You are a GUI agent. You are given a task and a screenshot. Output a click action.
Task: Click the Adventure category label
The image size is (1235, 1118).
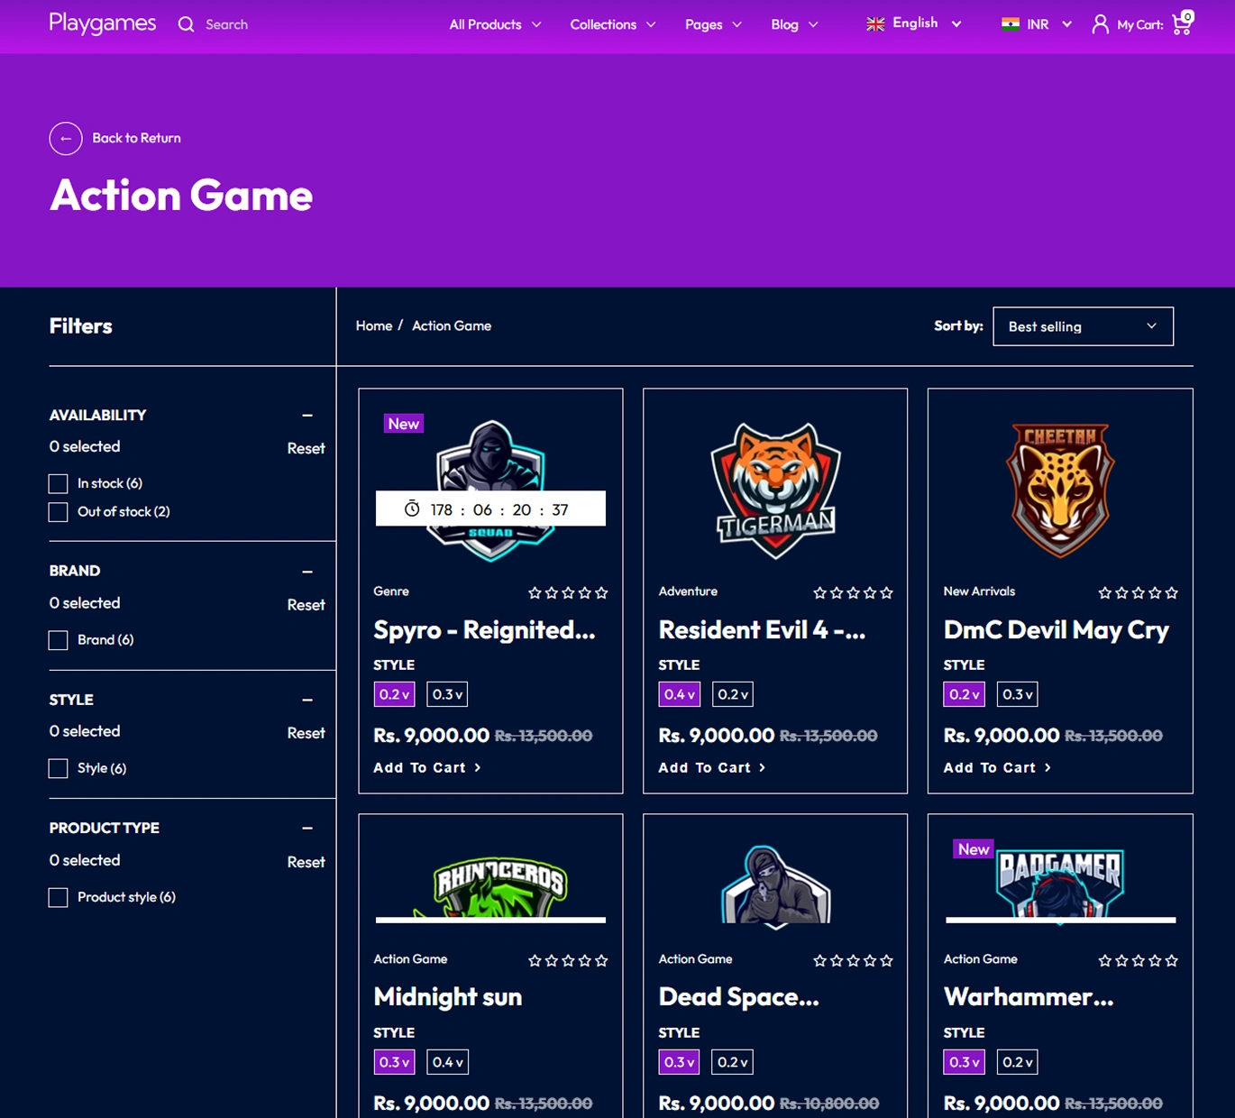coord(688,591)
